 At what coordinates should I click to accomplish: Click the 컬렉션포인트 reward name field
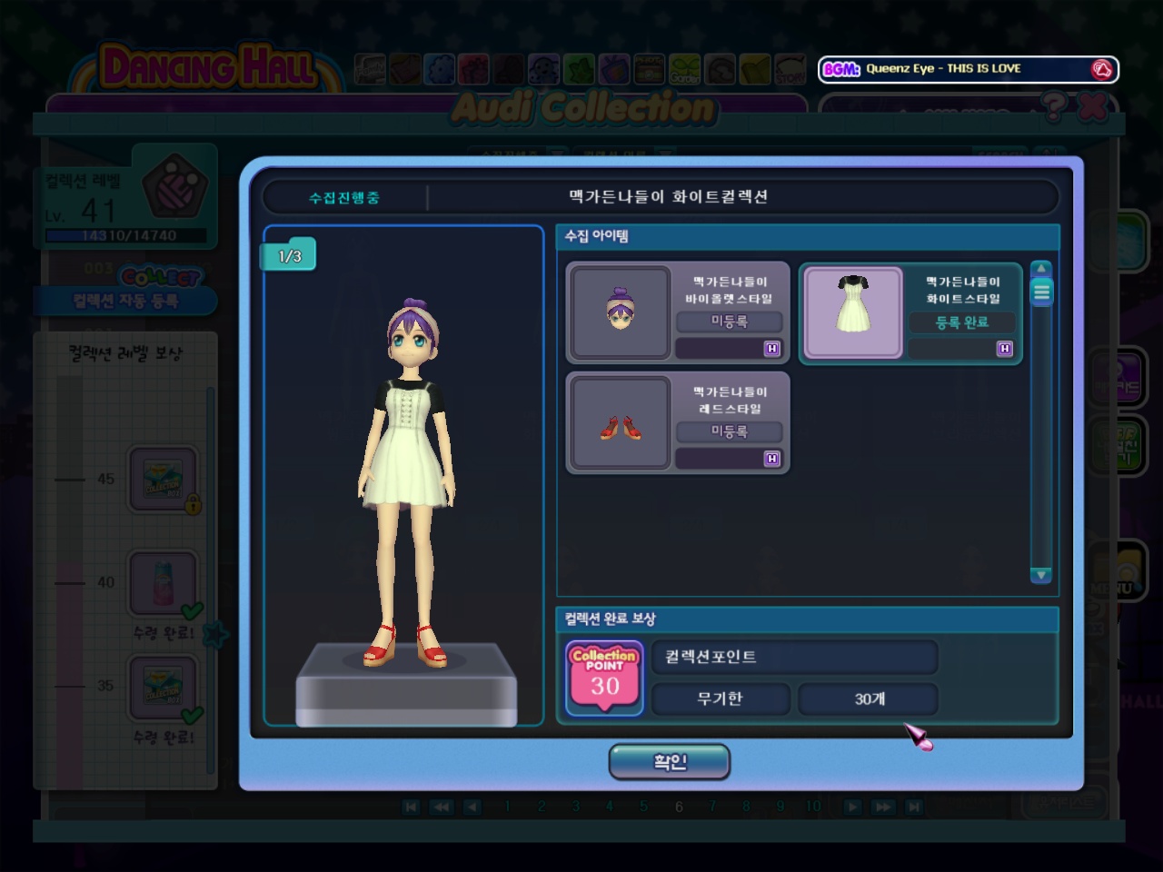click(795, 657)
